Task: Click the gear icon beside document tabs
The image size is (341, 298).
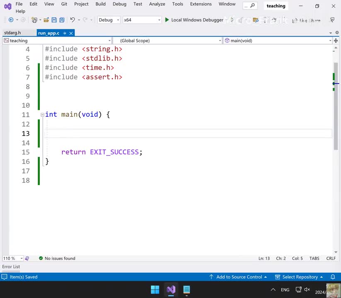Action: click(337, 33)
